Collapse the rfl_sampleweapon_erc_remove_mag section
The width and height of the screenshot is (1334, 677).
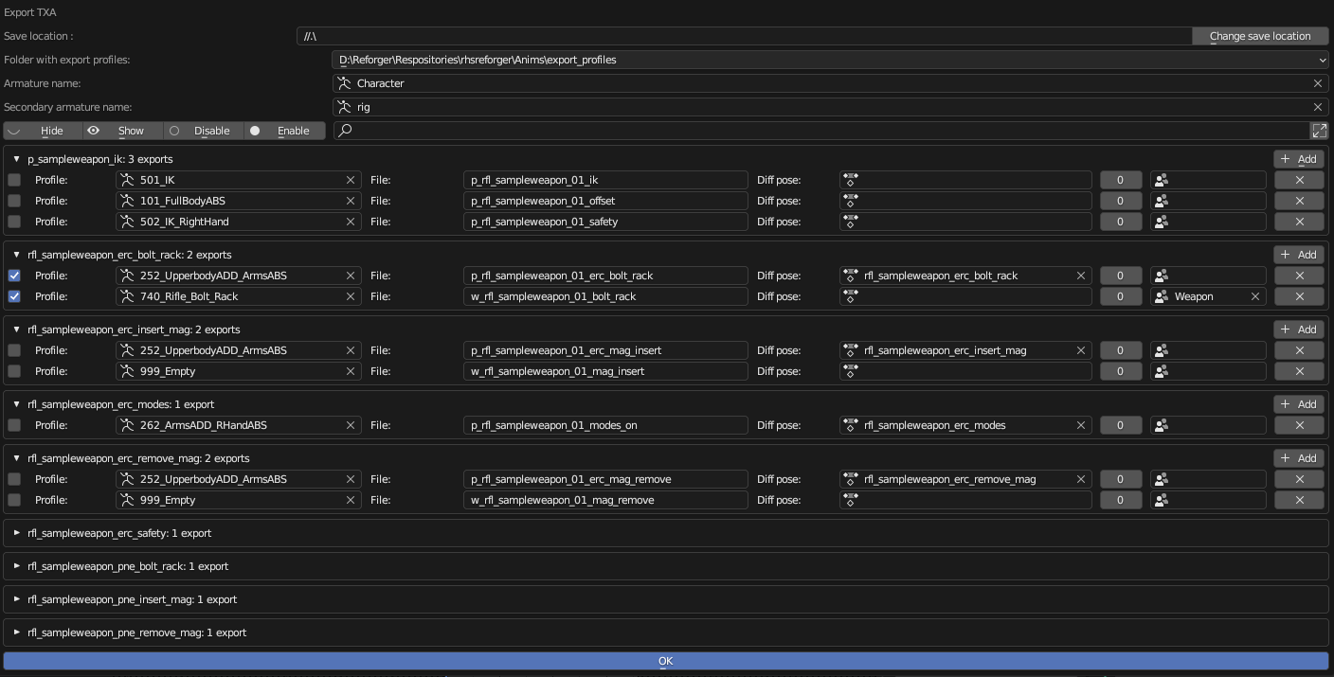tap(16, 458)
